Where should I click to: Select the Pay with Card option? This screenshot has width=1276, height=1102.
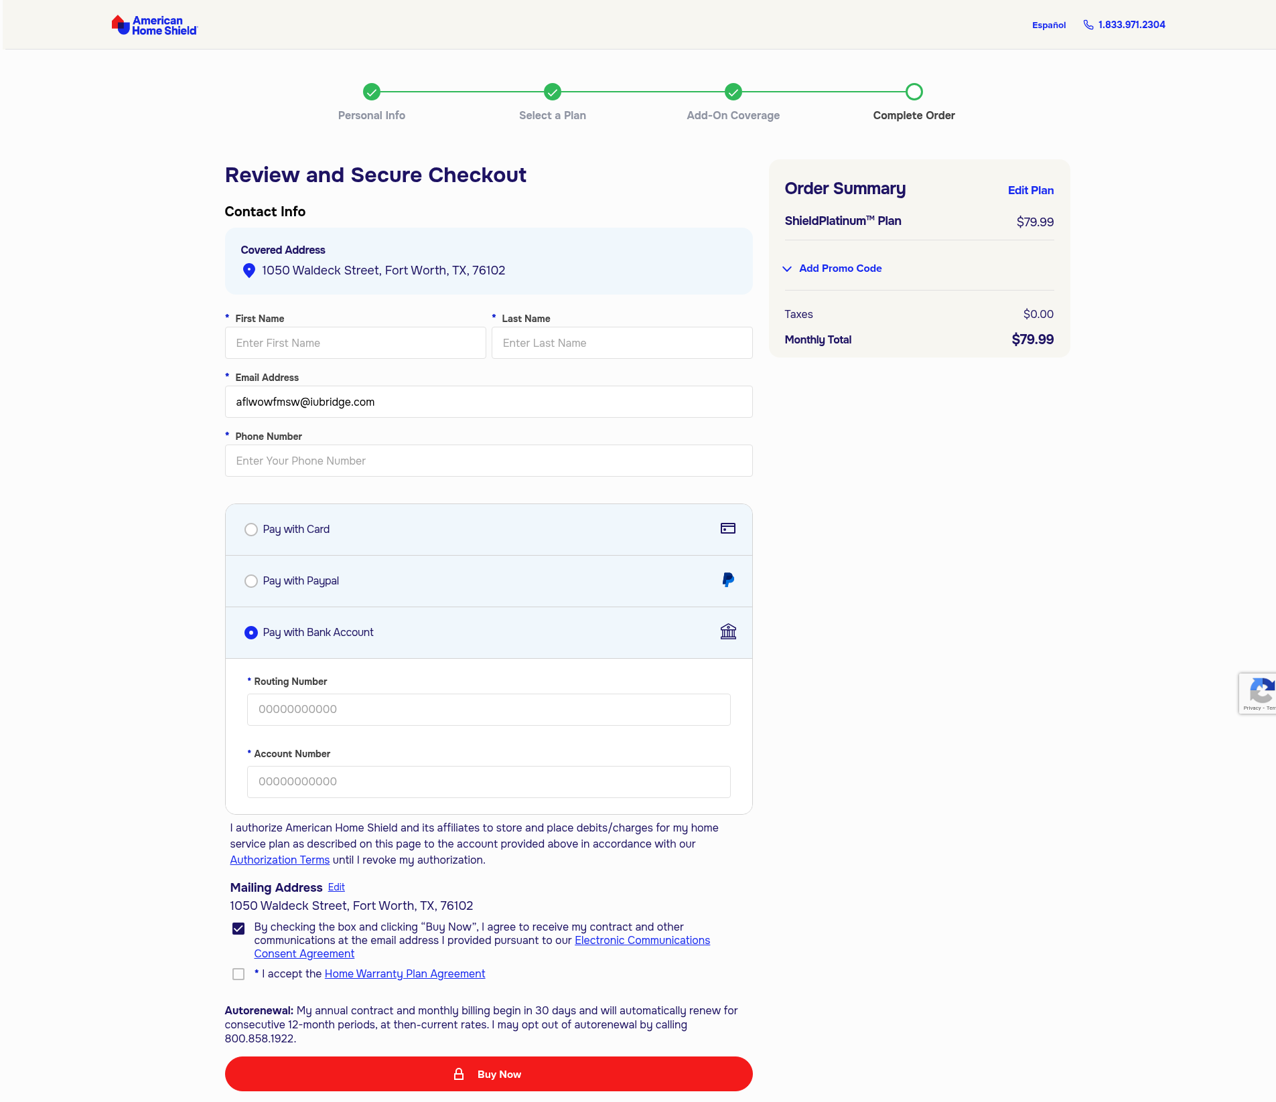pyautogui.click(x=251, y=530)
